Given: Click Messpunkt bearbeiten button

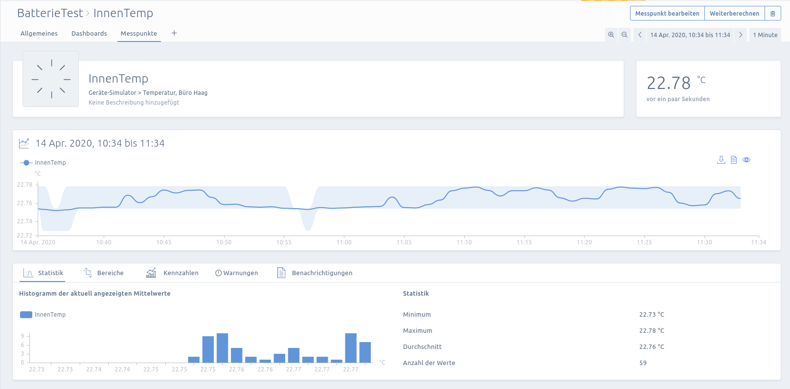Looking at the screenshot, I should [667, 14].
